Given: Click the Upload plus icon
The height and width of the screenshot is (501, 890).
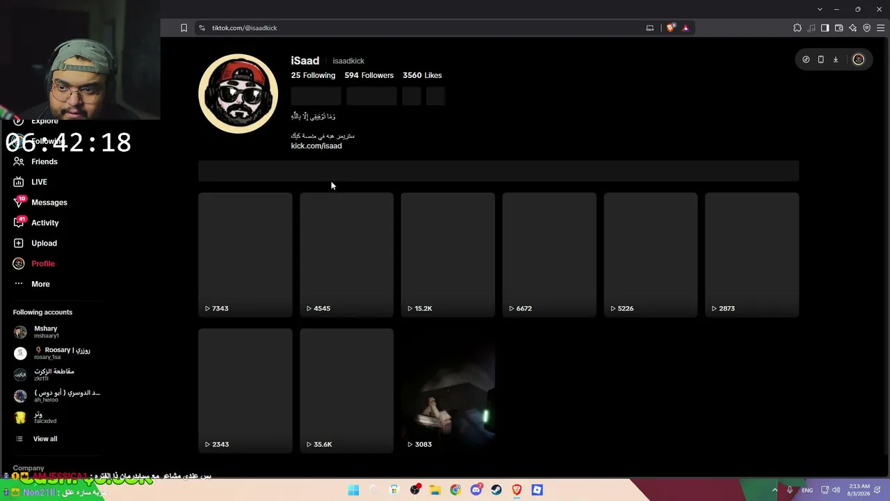Looking at the screenshot, I should (x=19, y=243).
